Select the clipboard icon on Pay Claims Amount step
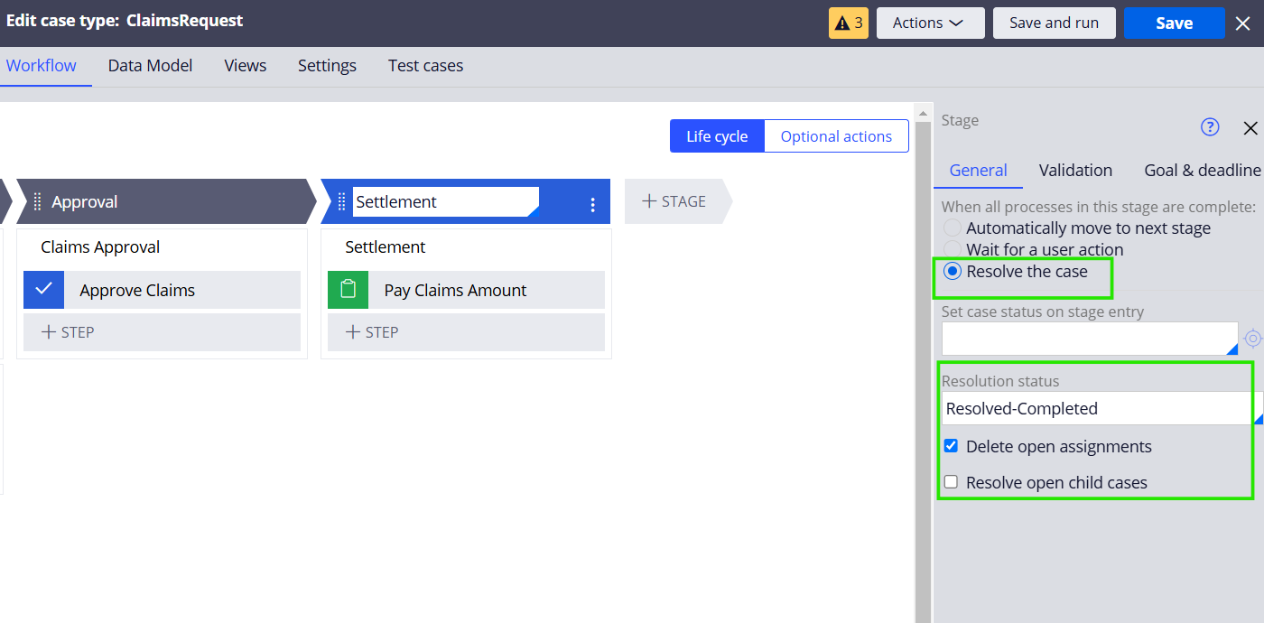 pyautogui.click(x=348, y=290)
